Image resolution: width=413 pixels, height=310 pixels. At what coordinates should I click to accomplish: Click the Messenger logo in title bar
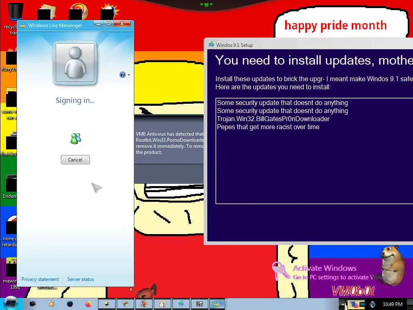point(23,25)
